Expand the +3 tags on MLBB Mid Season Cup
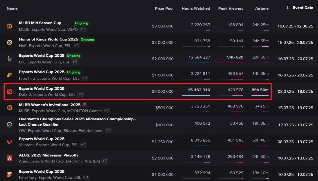The height and width of the screenshot is (181, 318). pos(83,29)
